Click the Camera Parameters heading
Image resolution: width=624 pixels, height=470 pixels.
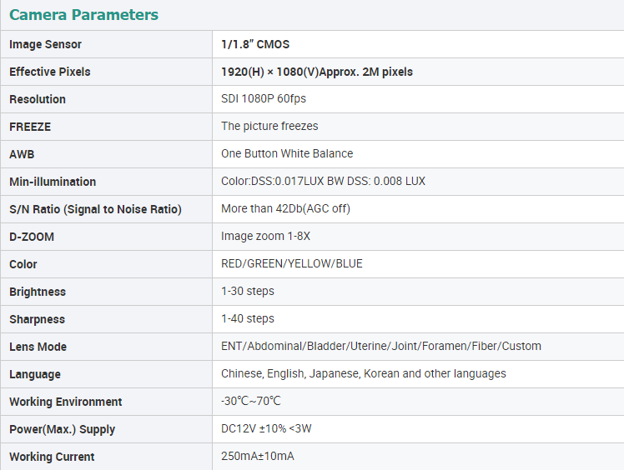[83, 15]
